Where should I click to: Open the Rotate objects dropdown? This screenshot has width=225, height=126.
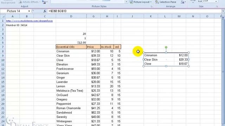tap(183, 2)
